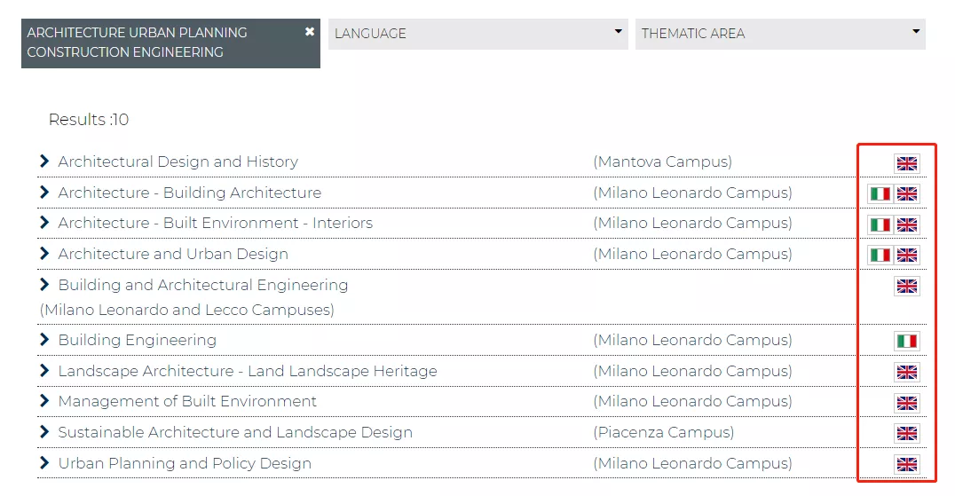Image resolution: width=955 pixels, height=496 pixels.
Task: Open Landscape Architecture - Land Landscape Heritage
Action: [x=248, y=371]
